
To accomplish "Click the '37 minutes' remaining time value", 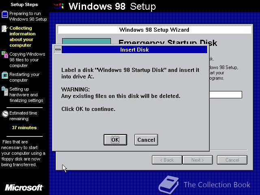I will coord(24,128).
